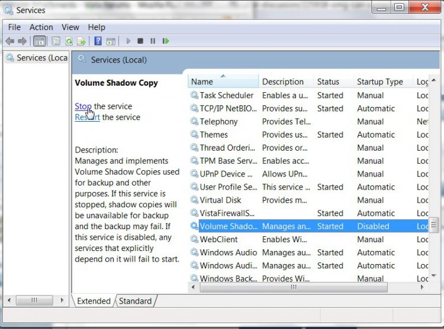Click the console tree scroll right arrow

tap(62, 300)
